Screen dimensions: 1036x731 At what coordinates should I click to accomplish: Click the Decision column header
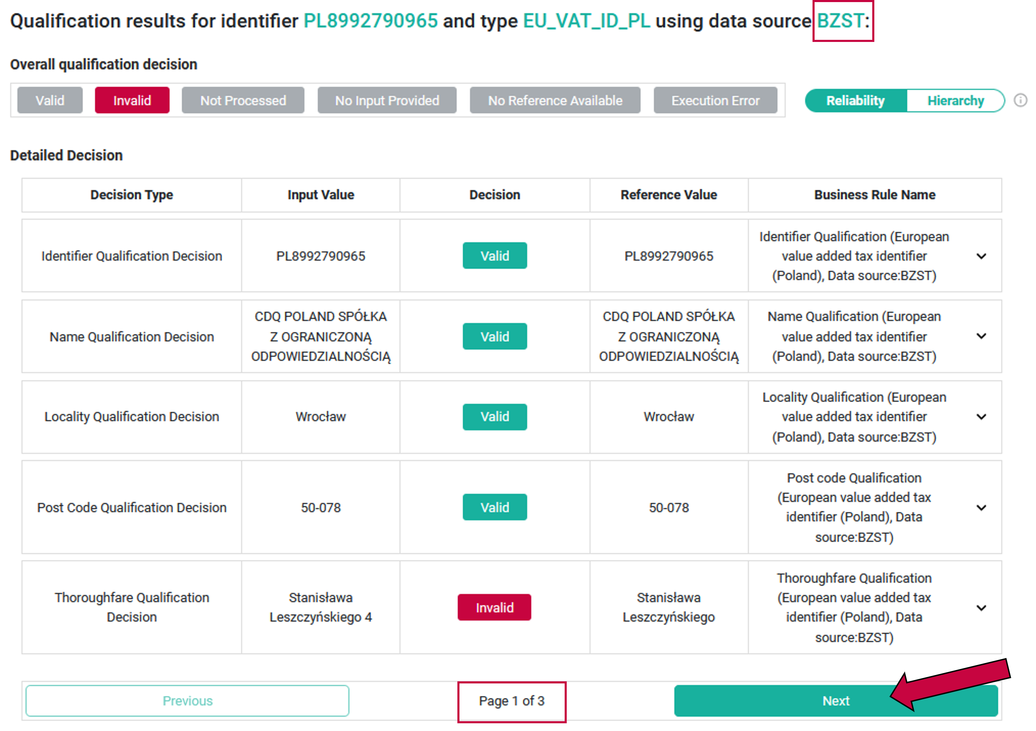(495, 194)
